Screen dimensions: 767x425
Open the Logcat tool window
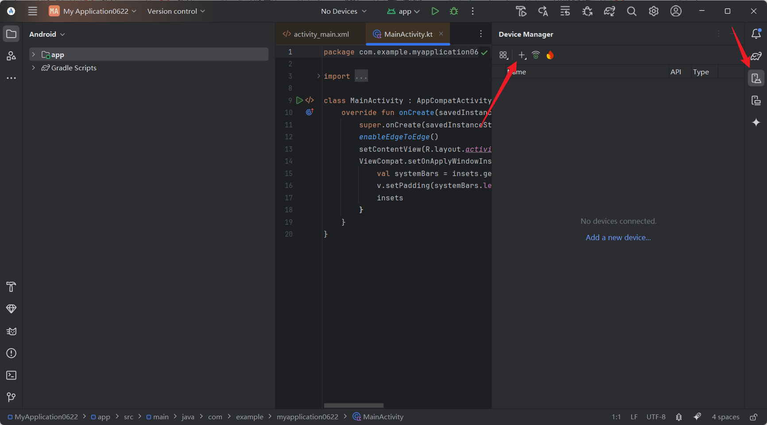(11, 331)
